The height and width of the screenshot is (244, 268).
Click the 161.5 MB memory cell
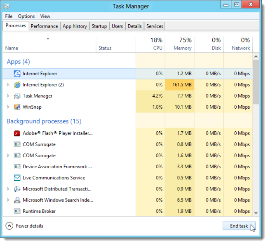click(180, 85)
